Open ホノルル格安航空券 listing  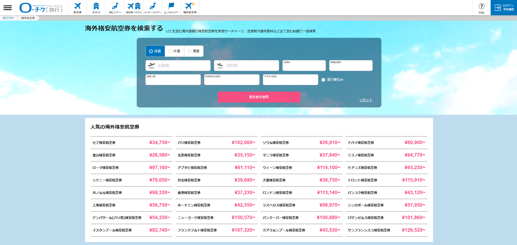[x=131, y=193]
